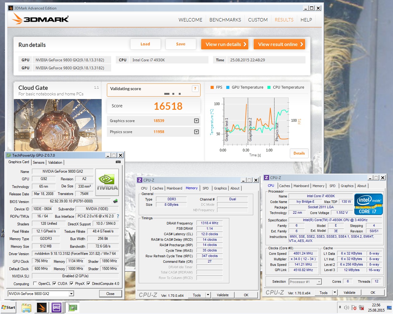Click View run details button

(x=225, y=44)
